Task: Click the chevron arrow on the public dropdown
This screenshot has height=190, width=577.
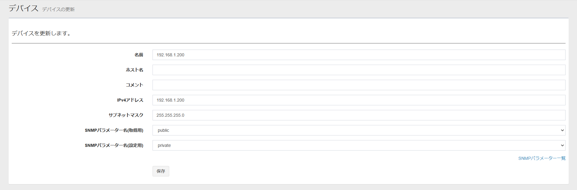Action: (x=562, y=130)
